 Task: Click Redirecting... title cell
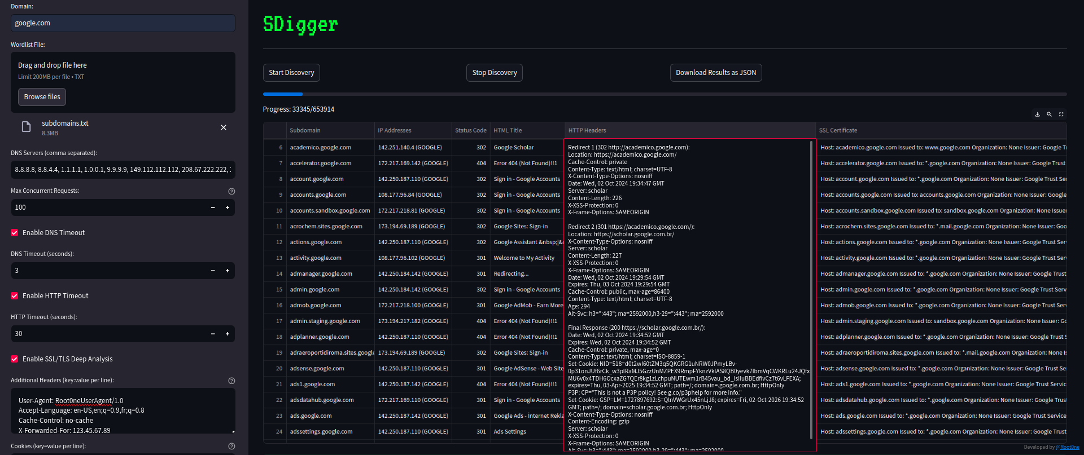(527, 273)
